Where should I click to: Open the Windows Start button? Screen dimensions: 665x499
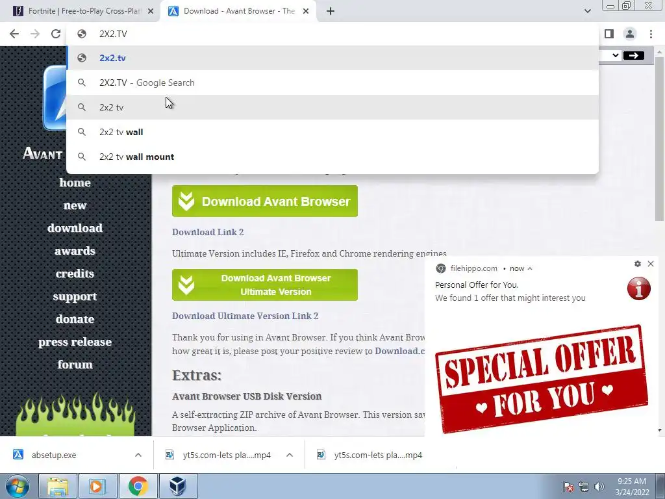pos(18,486)
